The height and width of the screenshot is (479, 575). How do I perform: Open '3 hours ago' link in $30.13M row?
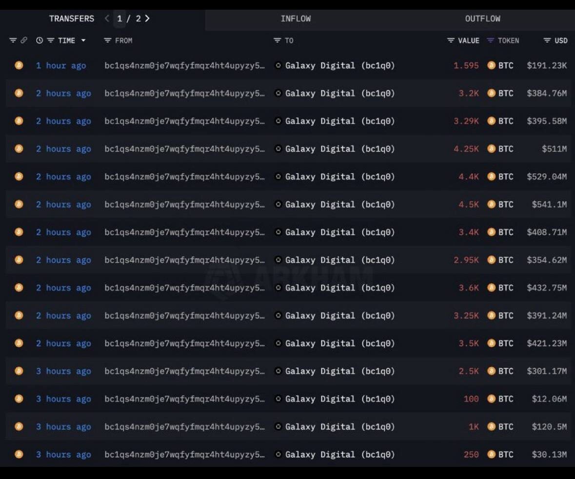coord(63,455)
